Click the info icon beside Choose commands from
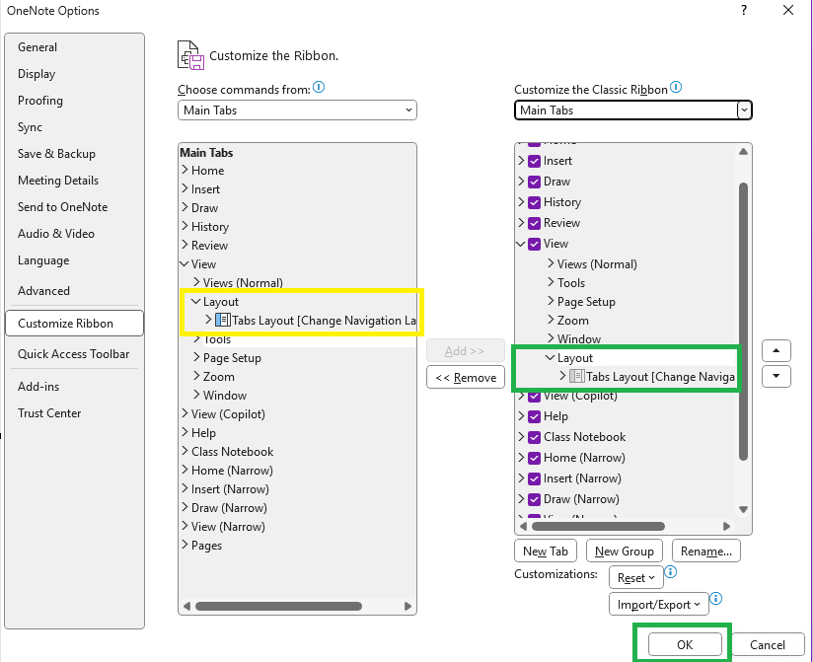 tap(319, 87)
